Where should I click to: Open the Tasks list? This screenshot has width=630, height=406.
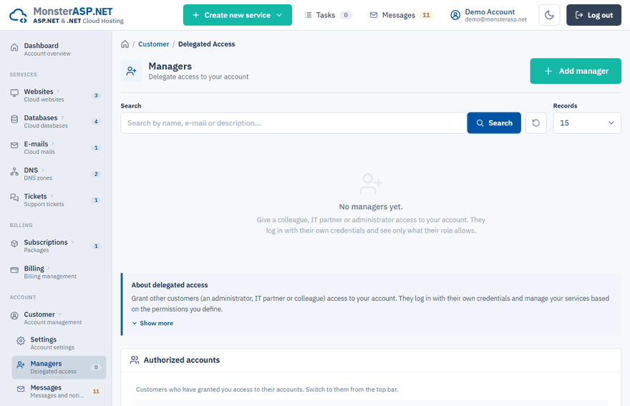click(328, 15)
